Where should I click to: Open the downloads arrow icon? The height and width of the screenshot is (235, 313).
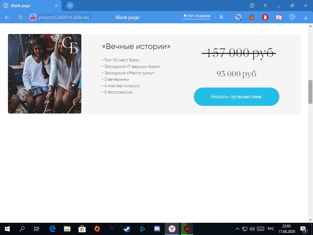point(306,17)
